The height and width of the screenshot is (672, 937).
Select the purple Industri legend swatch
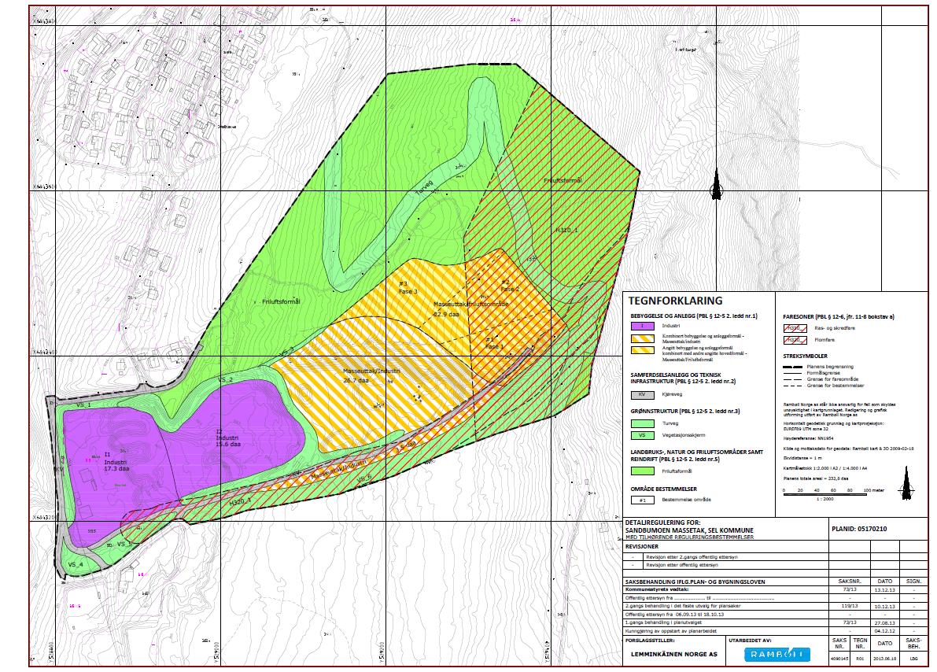(x=643, y=327)
